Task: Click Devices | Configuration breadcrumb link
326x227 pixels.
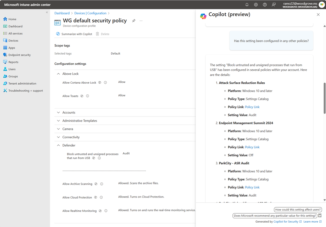Action: (x=90, y=13)
